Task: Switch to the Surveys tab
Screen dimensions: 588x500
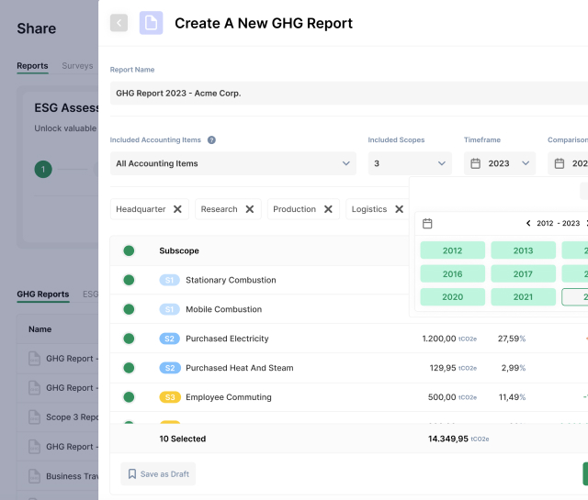Action: click(77, 66)
